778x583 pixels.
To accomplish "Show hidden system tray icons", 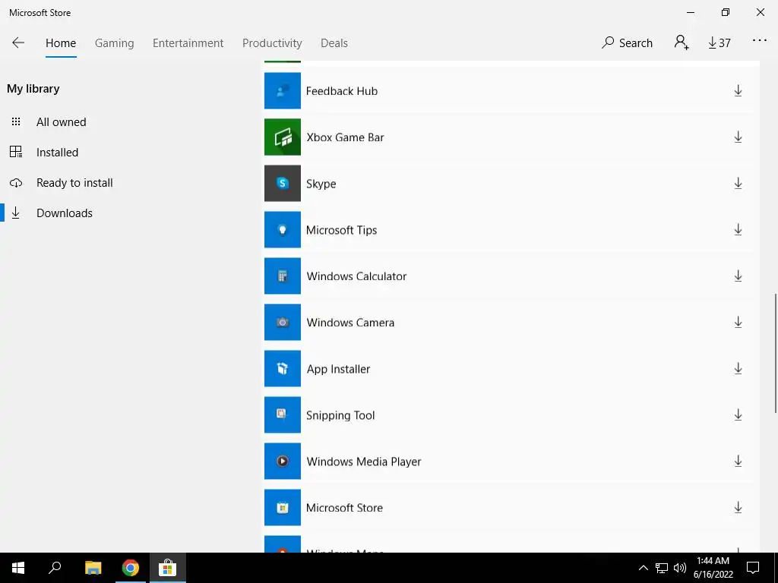I will [643, 568].
